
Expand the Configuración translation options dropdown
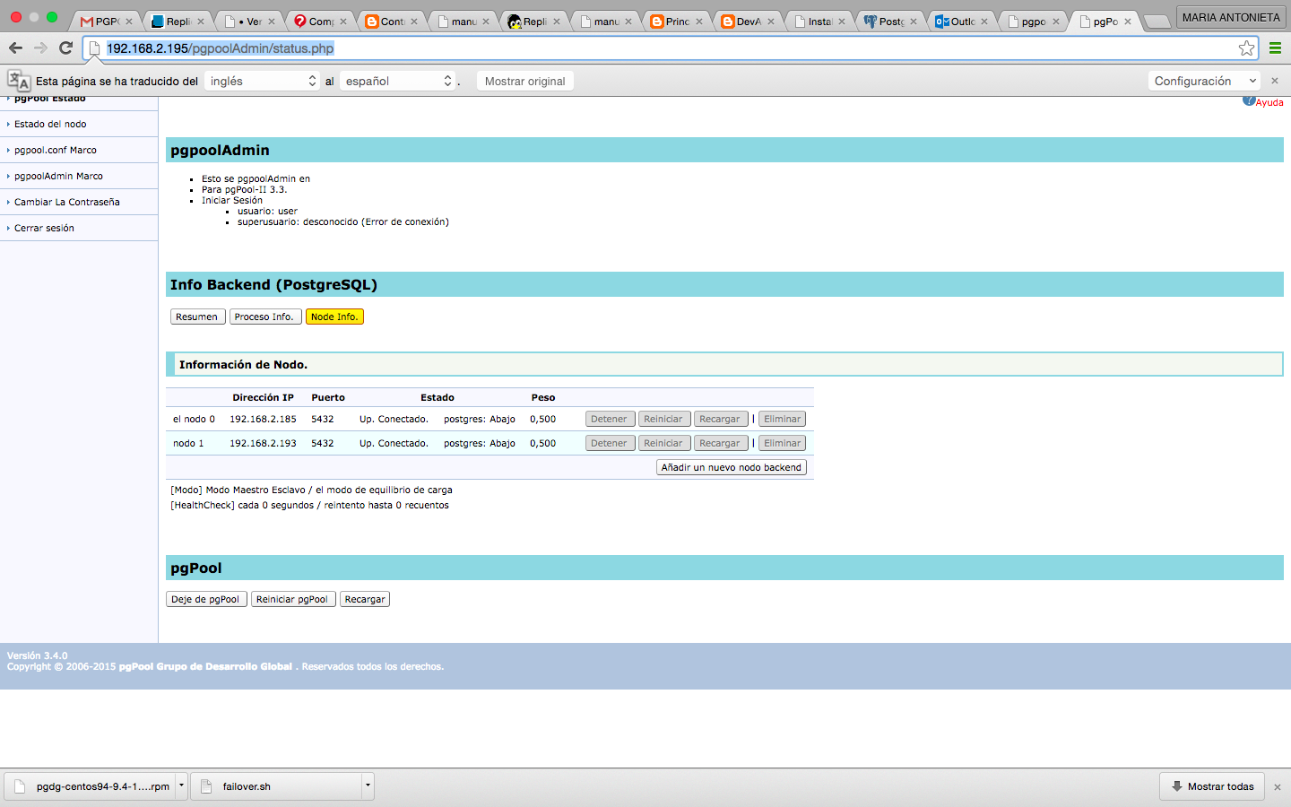1204,81
